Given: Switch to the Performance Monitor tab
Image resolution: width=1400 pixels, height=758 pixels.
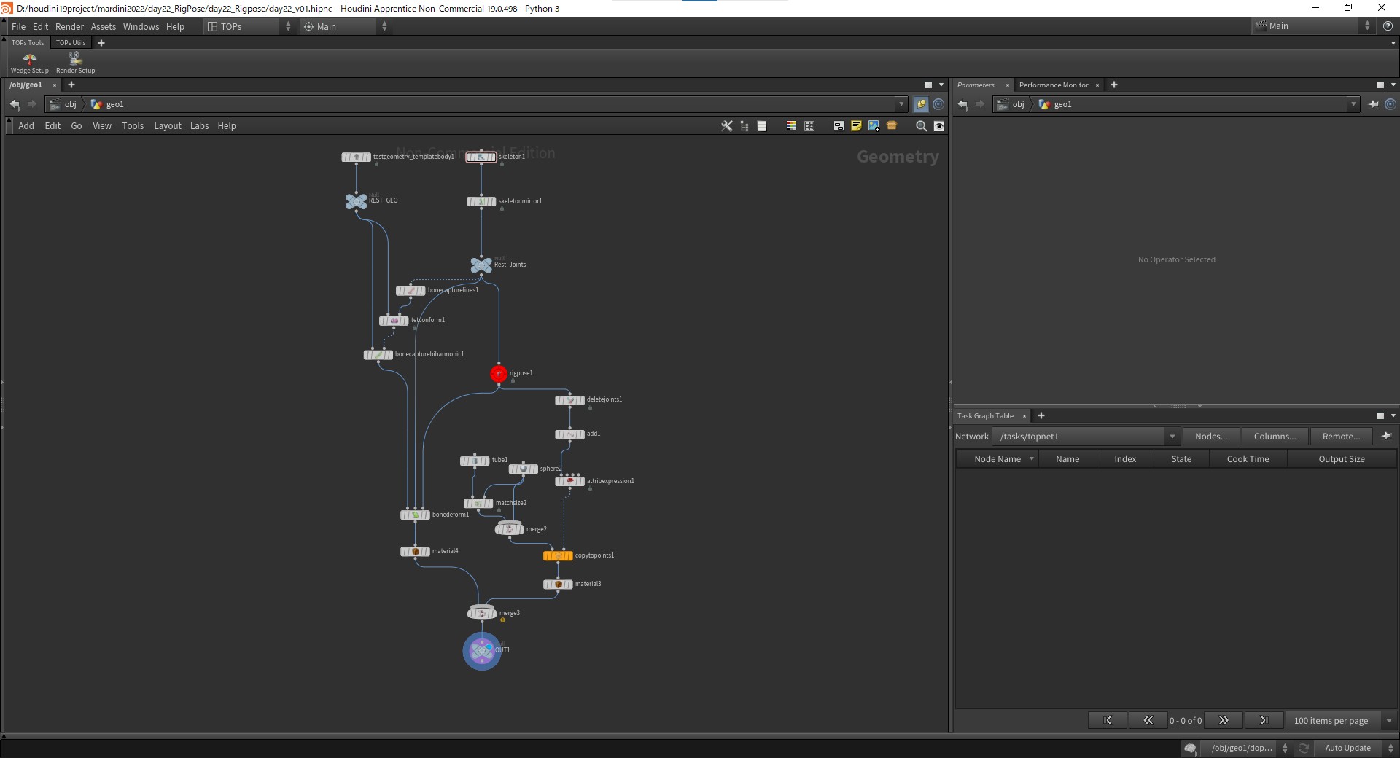Looking at the screenshot, I should 1054,85.
